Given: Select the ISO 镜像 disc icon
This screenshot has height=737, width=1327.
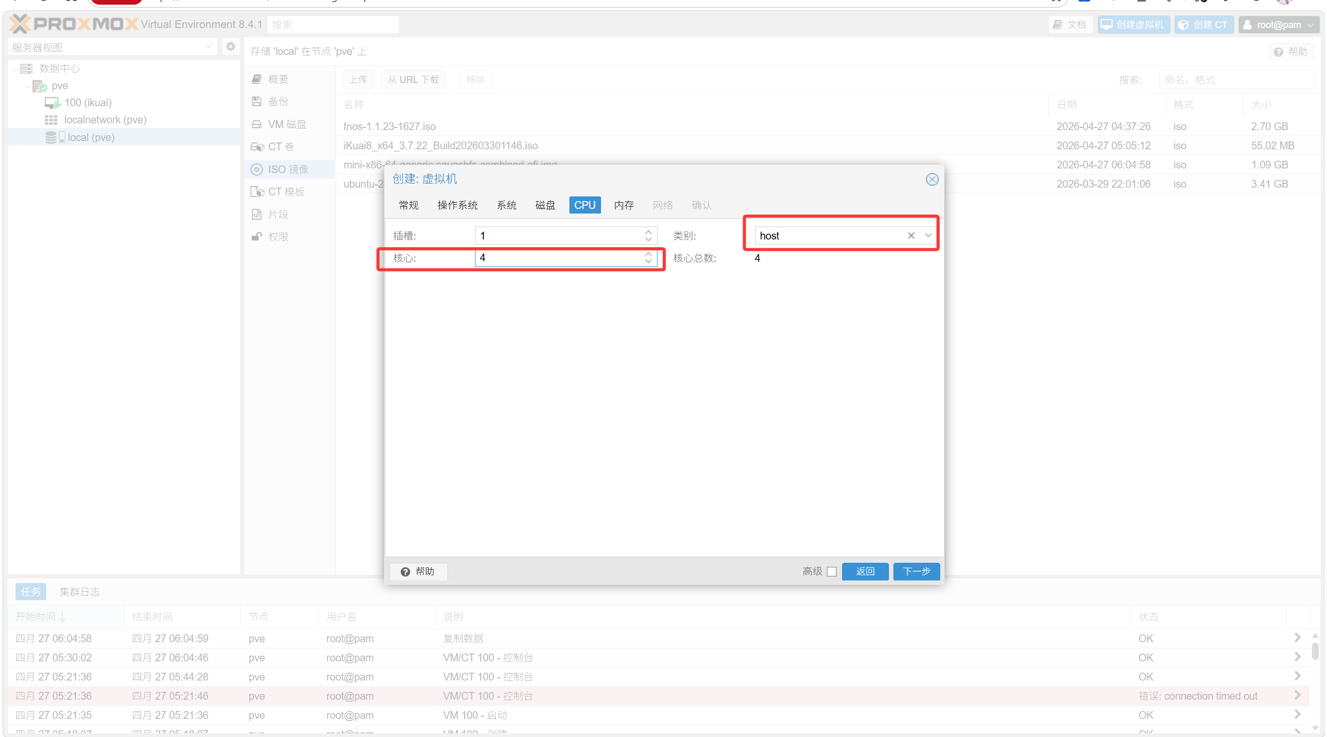Looking at the screenshot, I should click(257, 169).
